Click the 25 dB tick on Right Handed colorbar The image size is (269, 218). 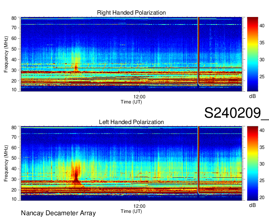click(x=262, y=77)
